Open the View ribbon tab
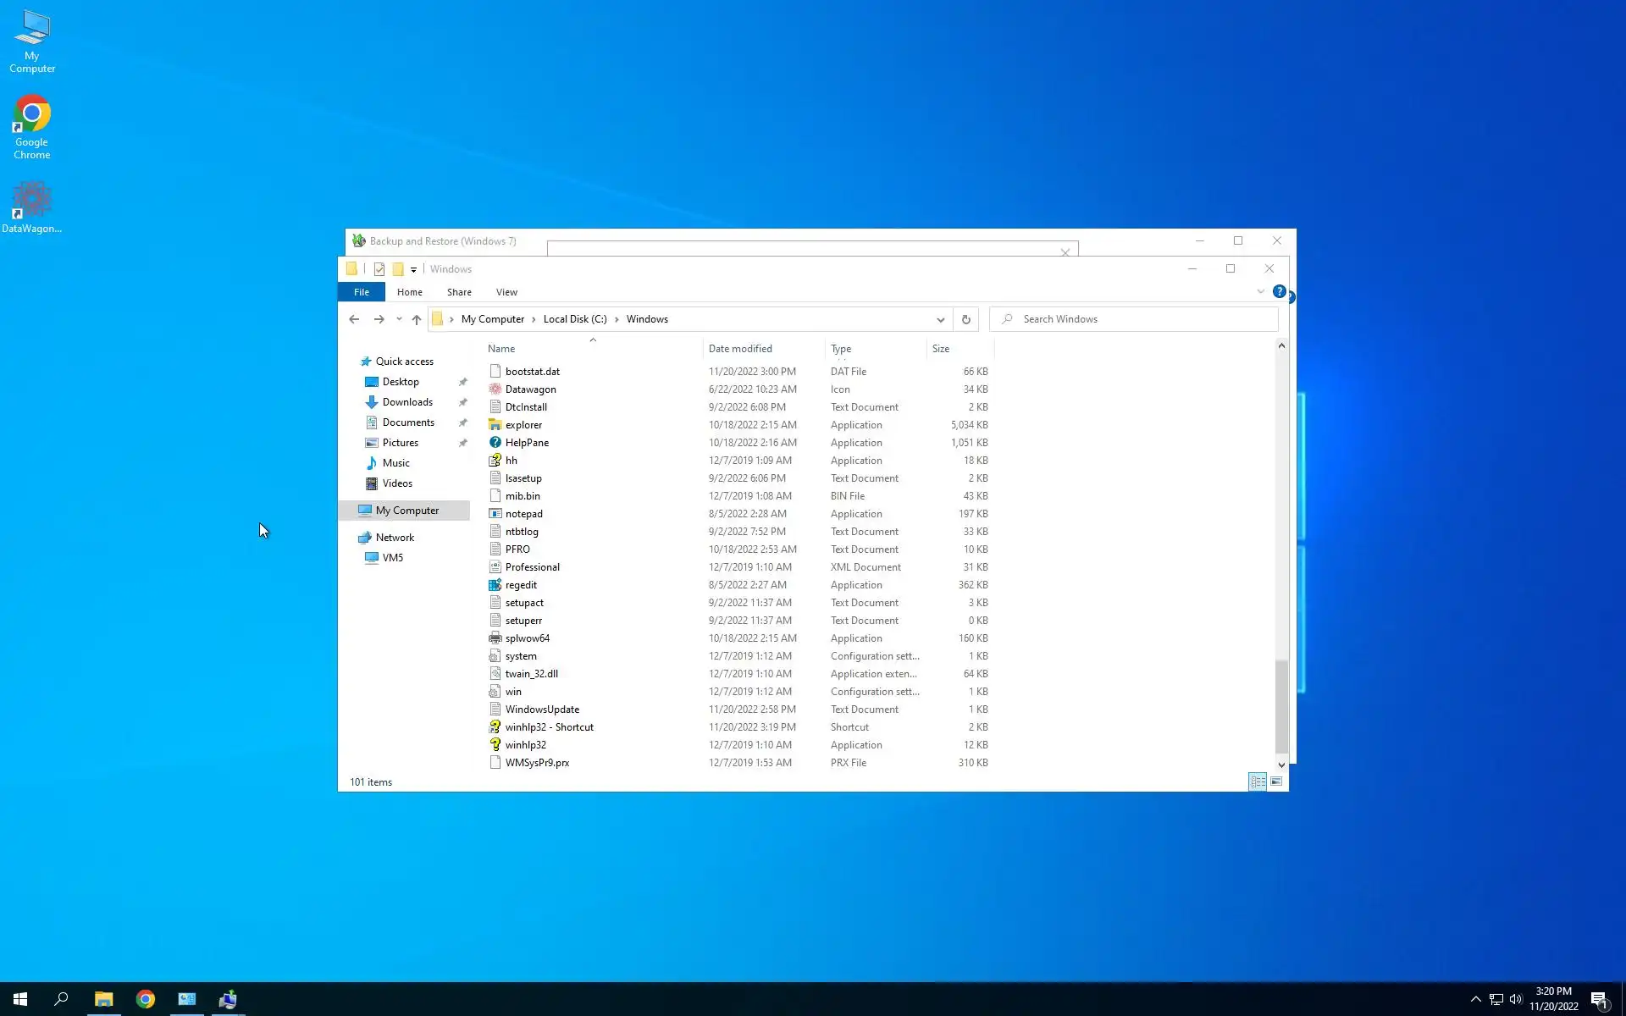The height and width of the screenshot is (1016, 1626). coord(506,292)
